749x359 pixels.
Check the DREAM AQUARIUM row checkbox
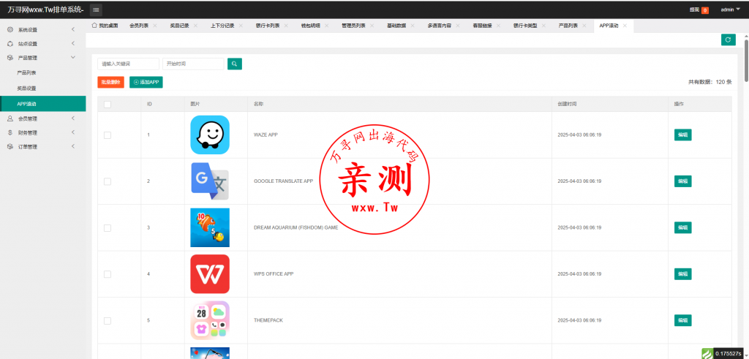(108, 227)
